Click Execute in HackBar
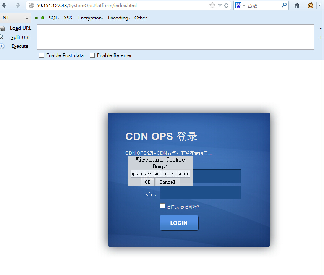The width and height of the screenshot is (324, 275). (20, 46)
